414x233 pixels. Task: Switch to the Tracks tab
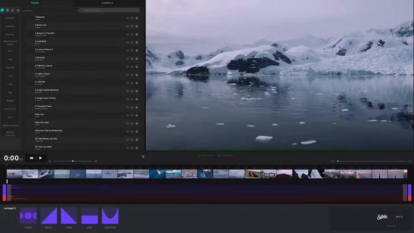pos(35,3)
